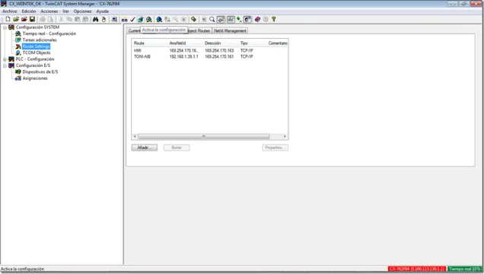Toggle the second glasses view icon

pyautogui.click(x=231, y=19)
